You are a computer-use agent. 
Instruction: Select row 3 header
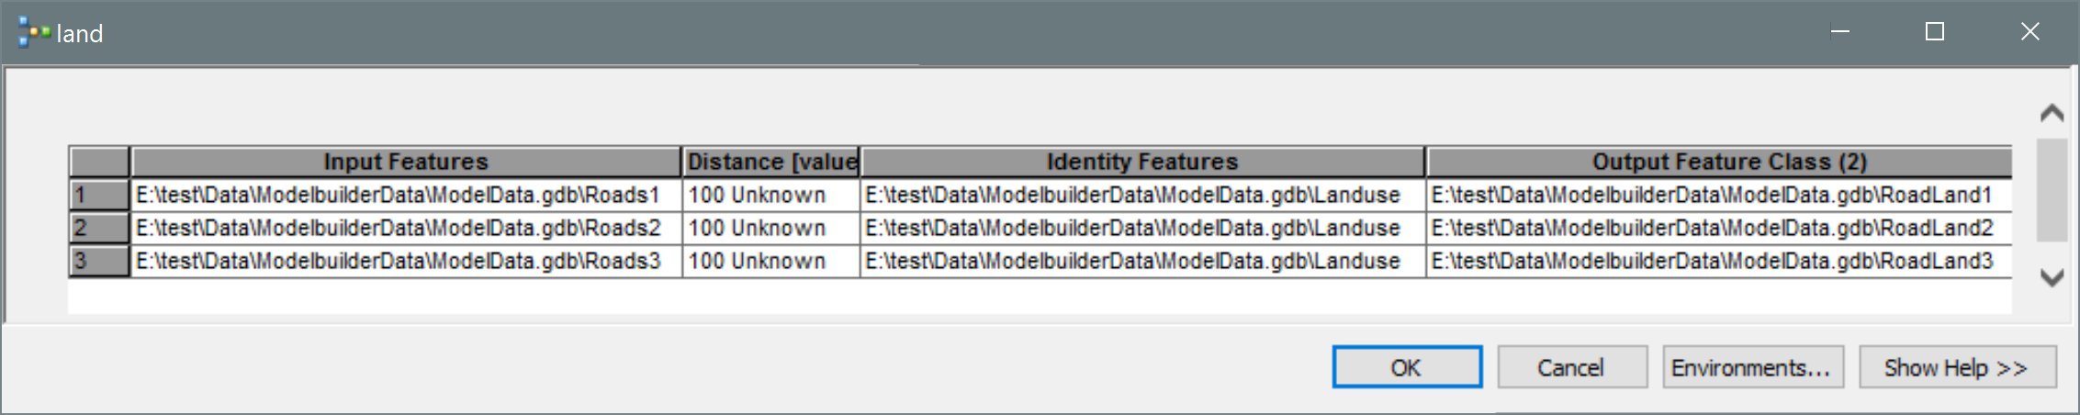click(x=99, y=261)
